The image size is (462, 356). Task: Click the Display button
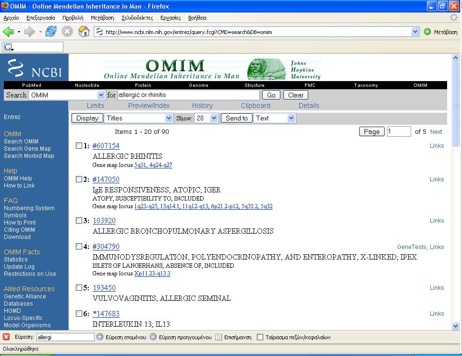(87, 118)
